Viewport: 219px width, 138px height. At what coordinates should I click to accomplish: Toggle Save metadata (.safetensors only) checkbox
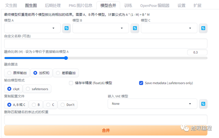(x=141, y=83)
